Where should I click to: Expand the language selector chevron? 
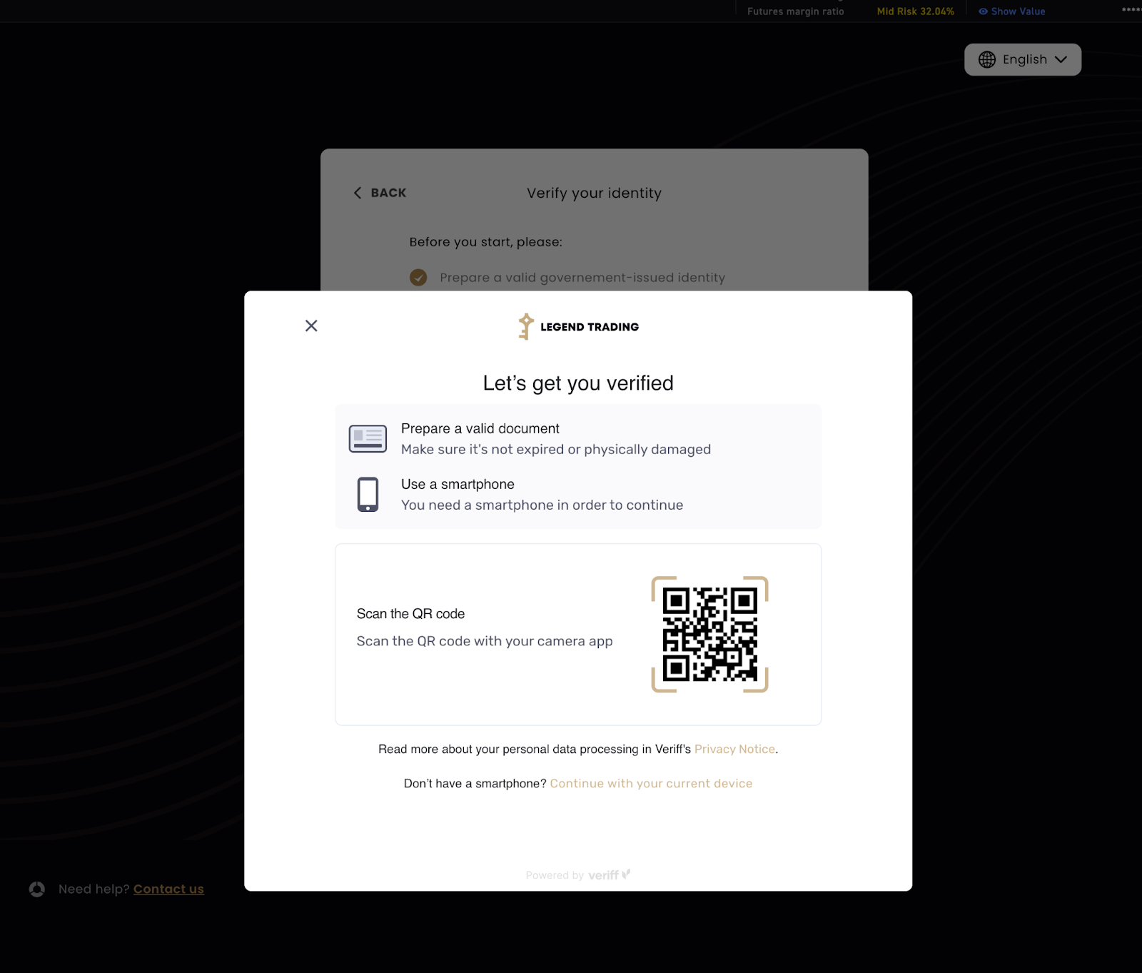tap(1061, 59)
